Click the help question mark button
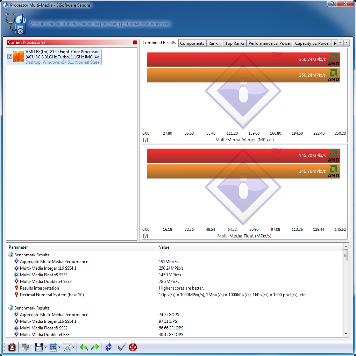The height and width of the screenshot is (356, 356). point(332,3)
